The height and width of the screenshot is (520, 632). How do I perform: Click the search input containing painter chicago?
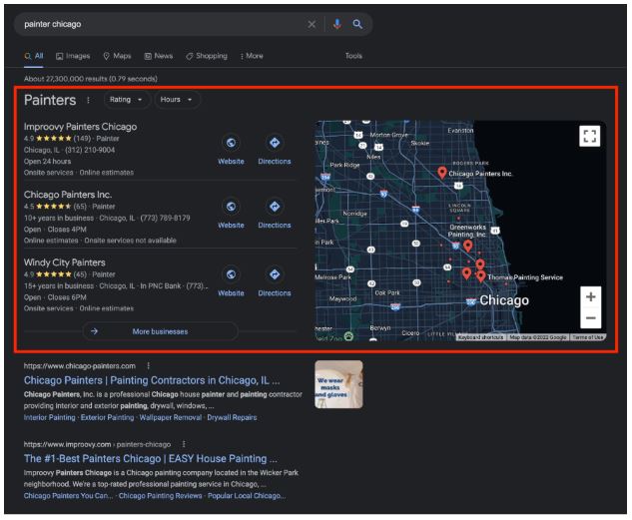click(160, 24)
